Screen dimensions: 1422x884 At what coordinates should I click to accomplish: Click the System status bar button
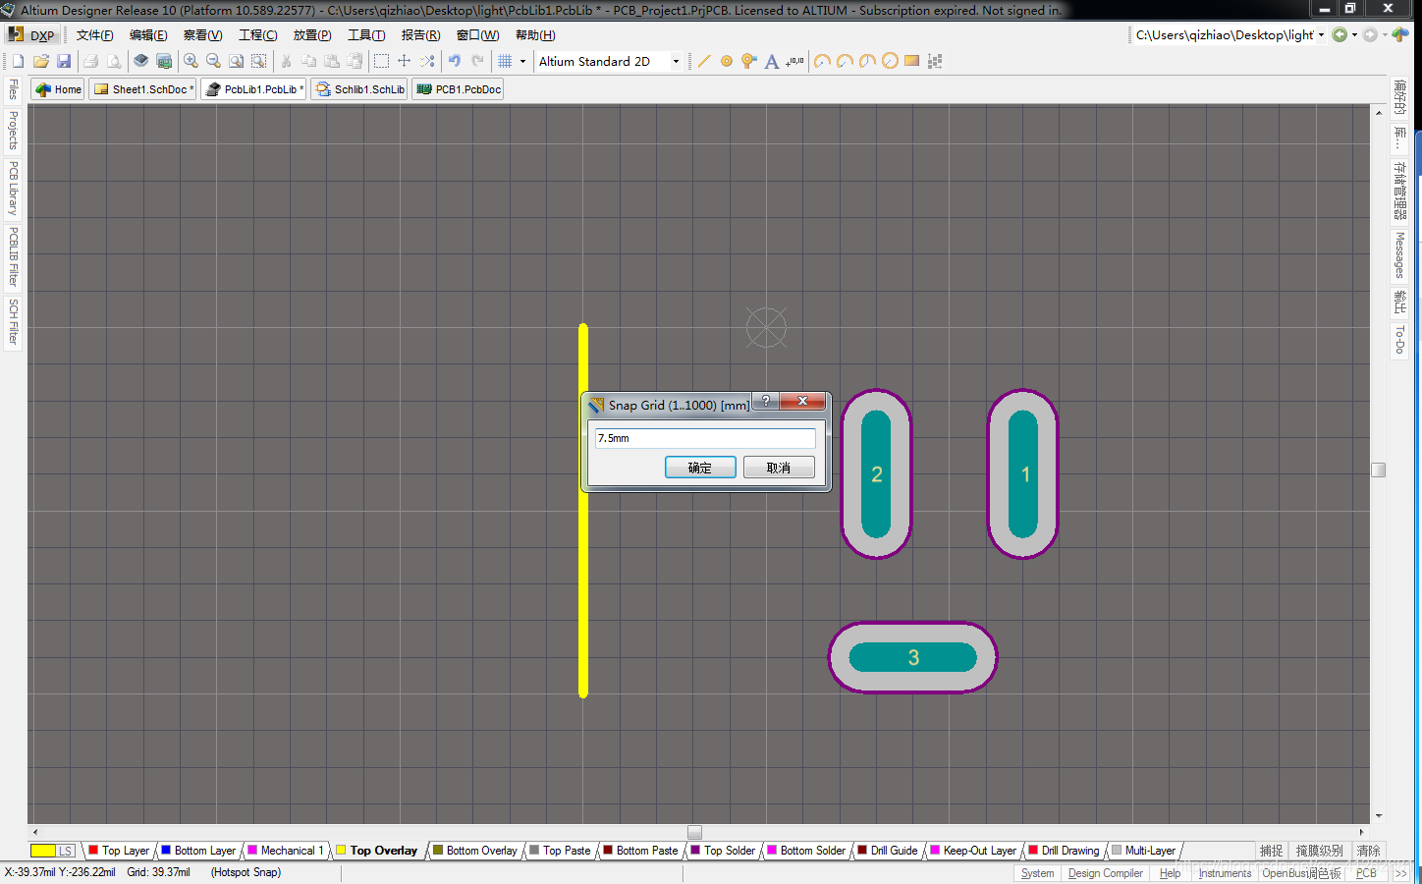(1037, 873)
